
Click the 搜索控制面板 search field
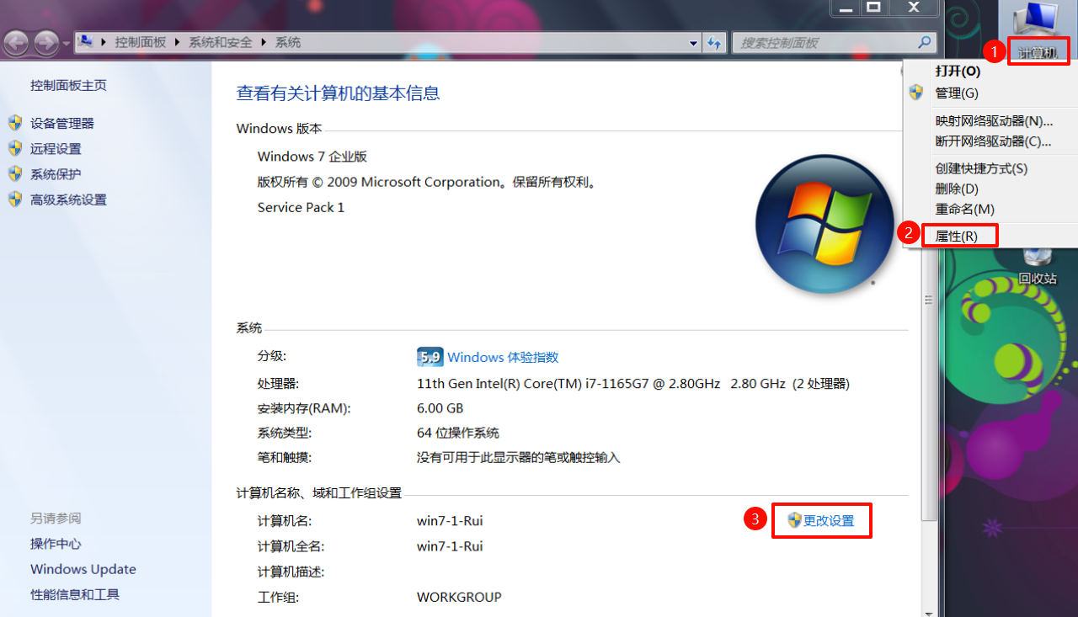[x=821, y=42]
